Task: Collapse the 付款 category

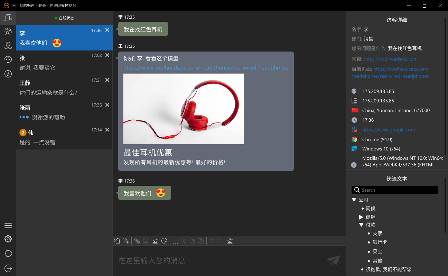Action: 361,224
